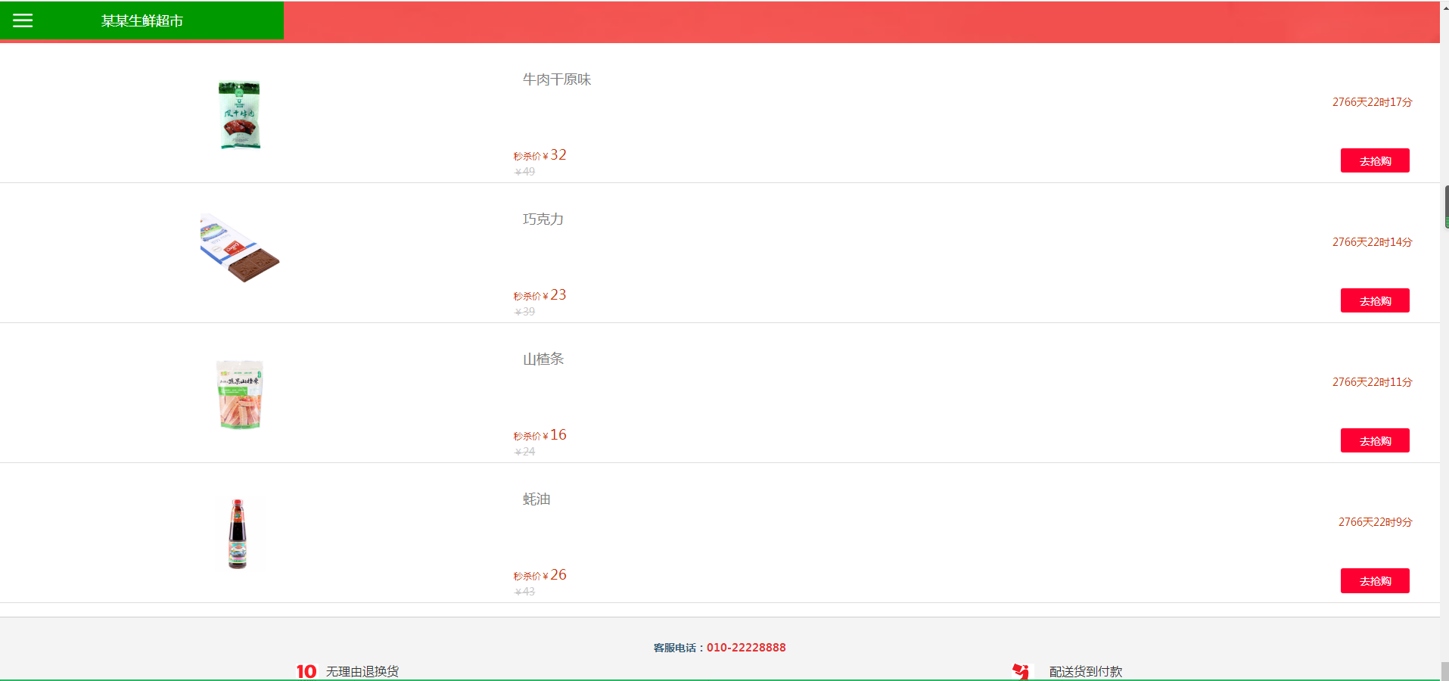Click the 某某生鲜超市 store title
The image size is (1449, 681).
tap(142, 21)
